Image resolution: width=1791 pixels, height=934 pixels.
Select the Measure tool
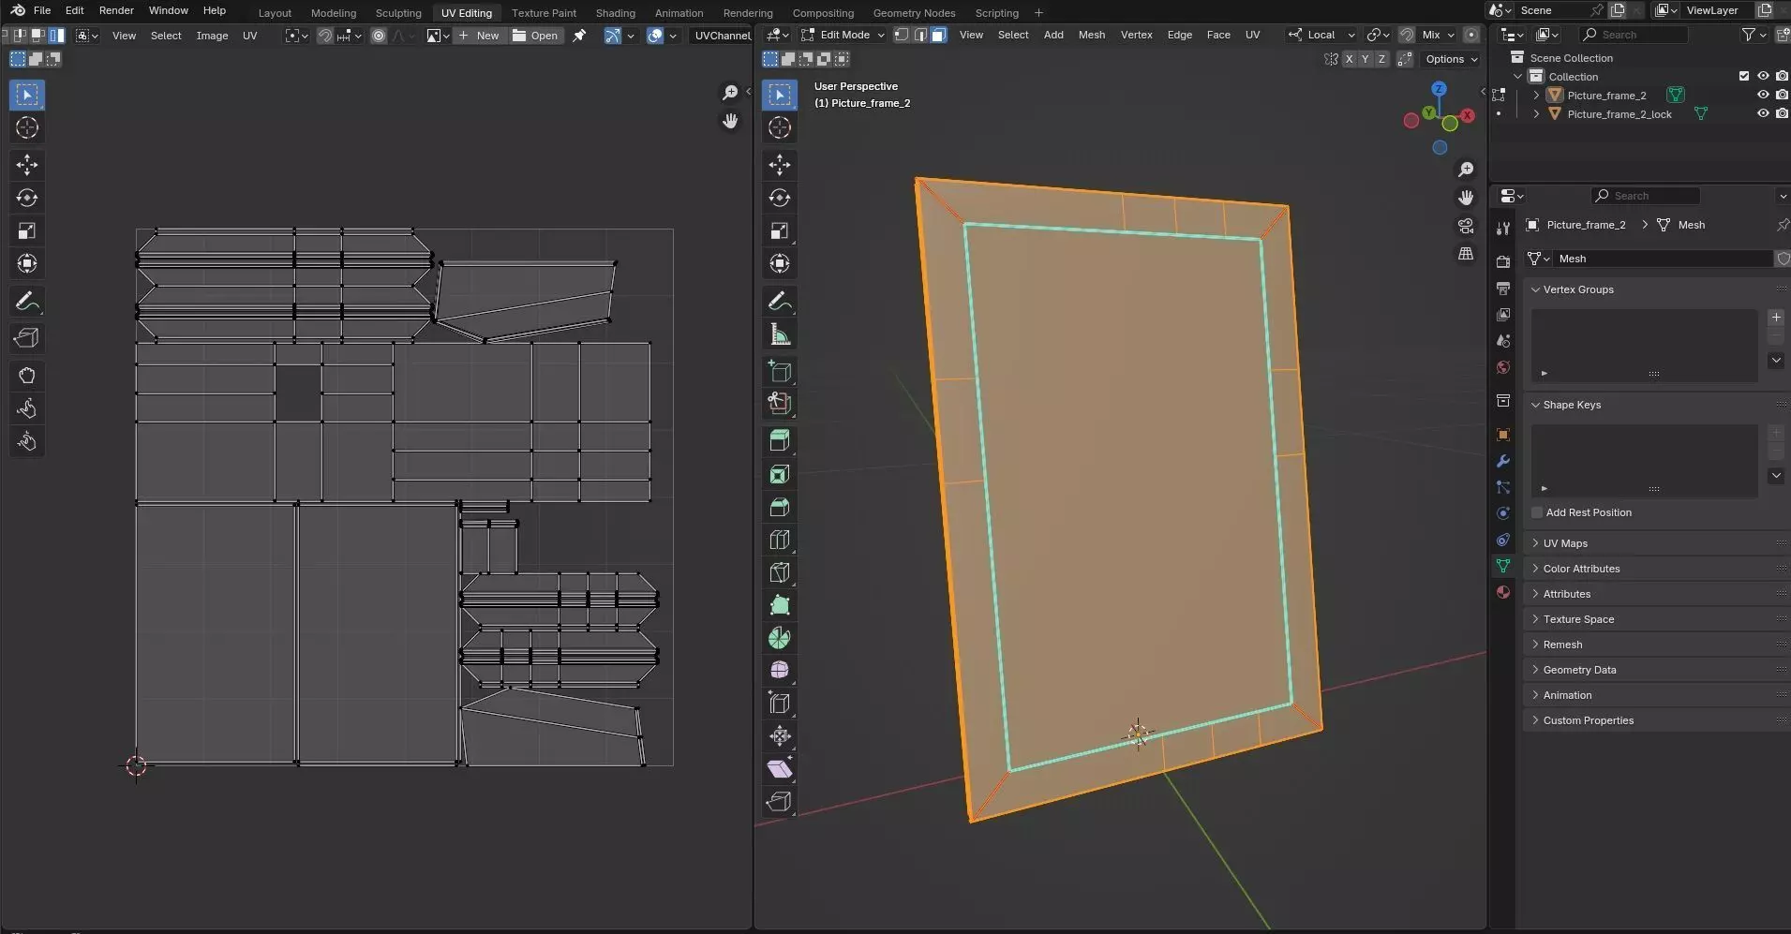pyautogui.click(x=780, y=334)
